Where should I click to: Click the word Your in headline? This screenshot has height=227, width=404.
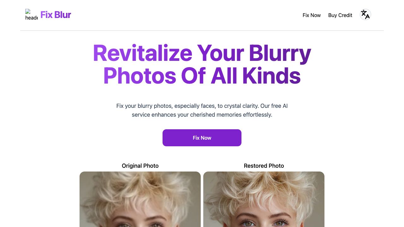tap(220, 53)
